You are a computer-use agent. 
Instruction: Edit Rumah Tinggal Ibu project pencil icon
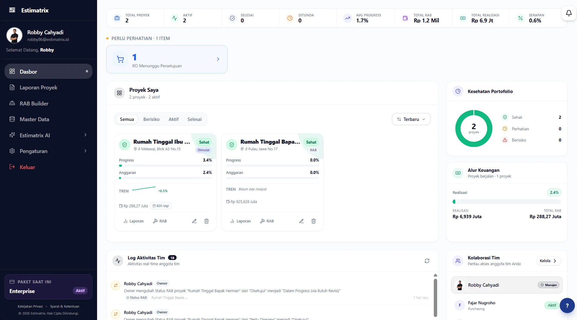[x=194, y=221]
